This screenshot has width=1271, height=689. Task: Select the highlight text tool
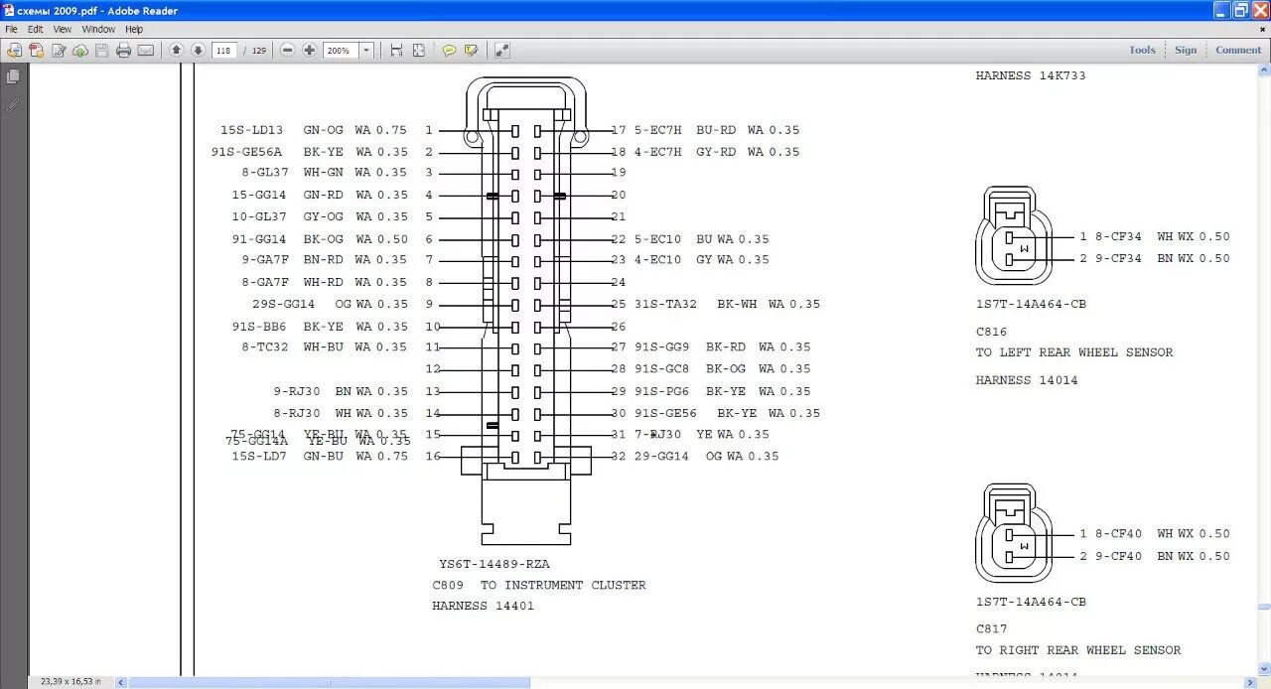tap(471, 51)
